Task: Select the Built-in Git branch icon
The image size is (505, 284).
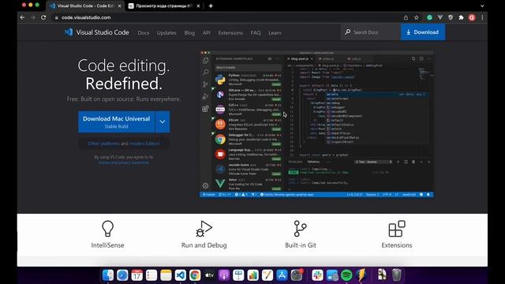Action: pos(300,228)
